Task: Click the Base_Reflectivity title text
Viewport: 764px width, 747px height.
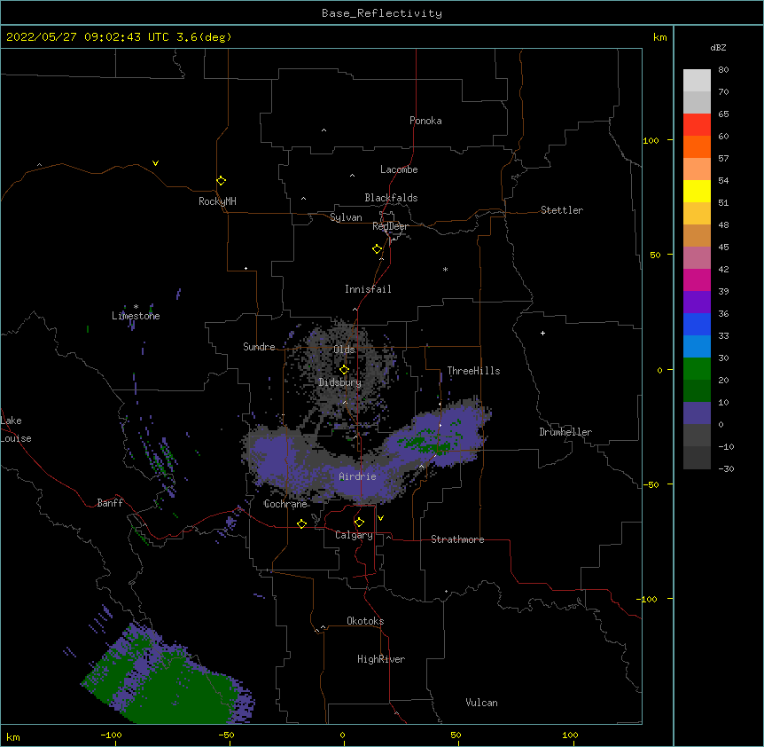Action: click(382, 13)
